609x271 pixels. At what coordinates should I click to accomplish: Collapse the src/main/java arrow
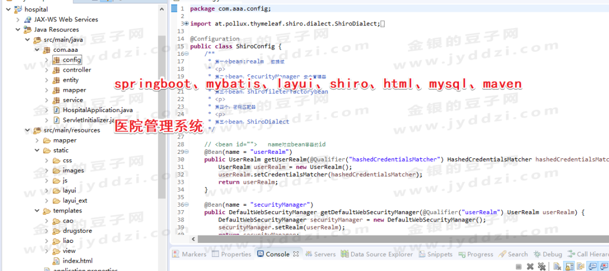[27, 39]
